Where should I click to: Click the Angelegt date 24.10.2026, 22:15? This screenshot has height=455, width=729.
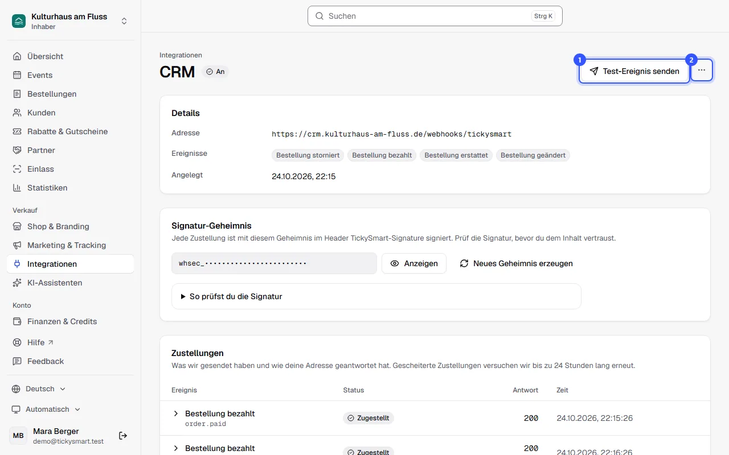[304, 176]
